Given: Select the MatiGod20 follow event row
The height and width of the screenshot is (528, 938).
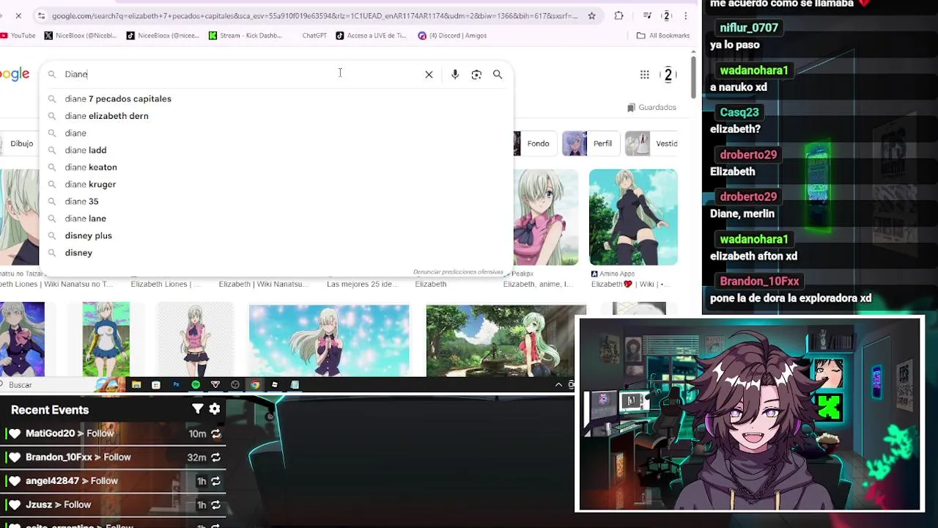Looking at the screenshot, I should click(113, 433).
